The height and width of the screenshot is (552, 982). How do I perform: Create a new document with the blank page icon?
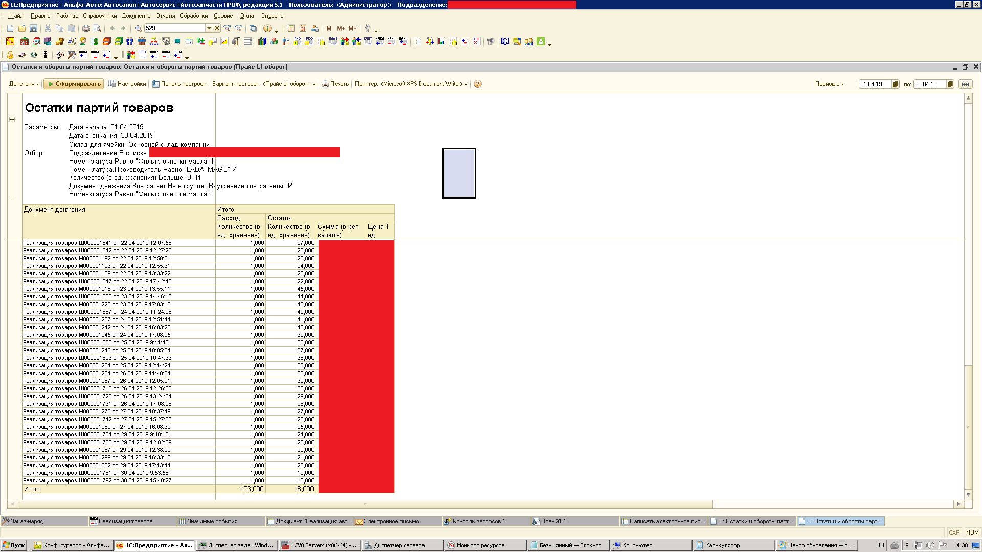click(x=10, y=28)
